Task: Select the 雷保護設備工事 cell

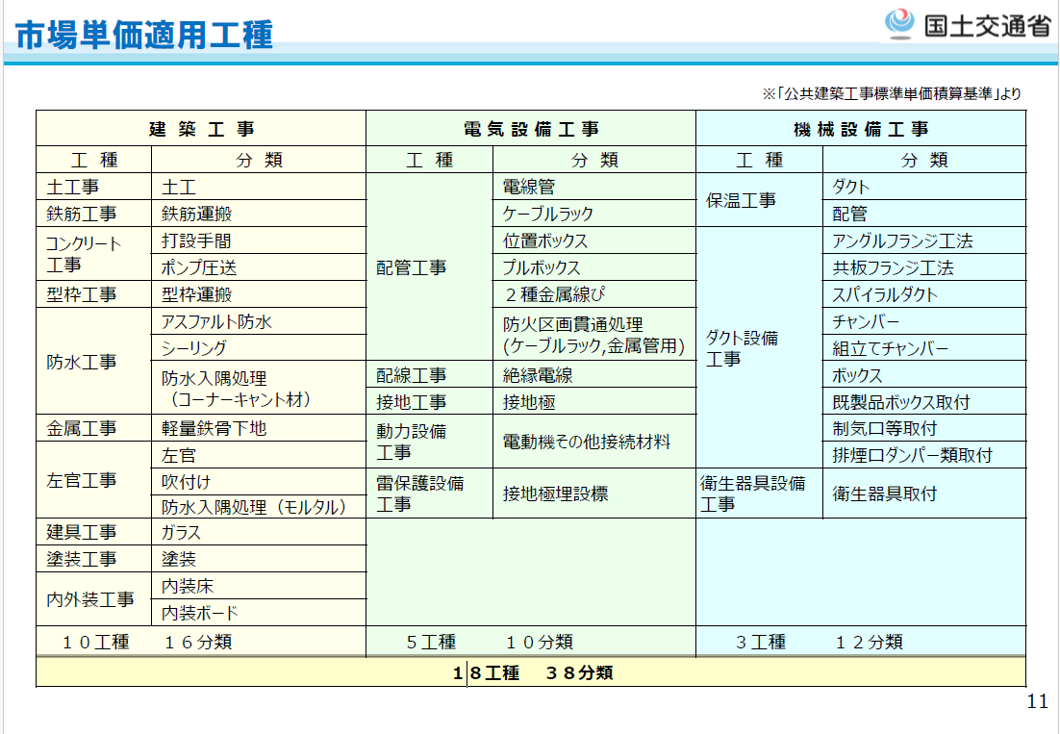Action: (x=429, y=494)
